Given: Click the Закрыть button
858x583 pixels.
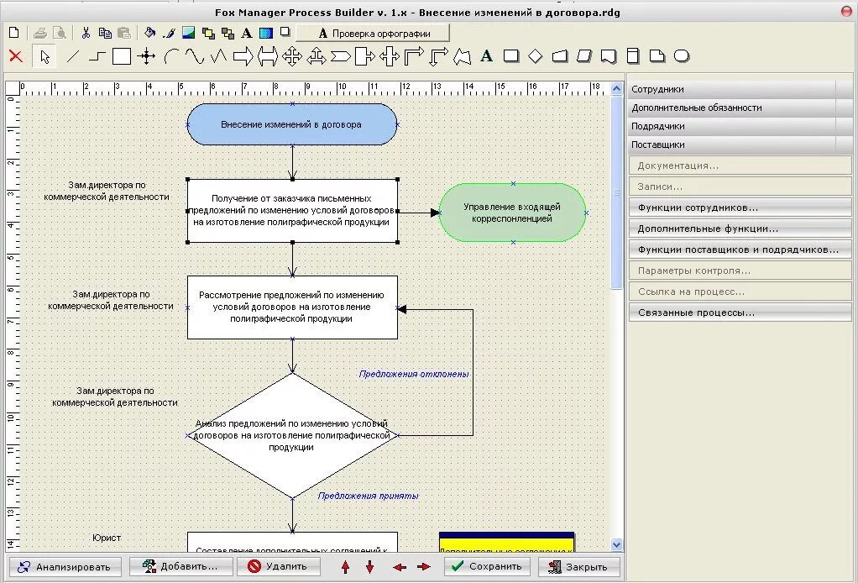Looking at the screenshot, I should coord(579,566).
